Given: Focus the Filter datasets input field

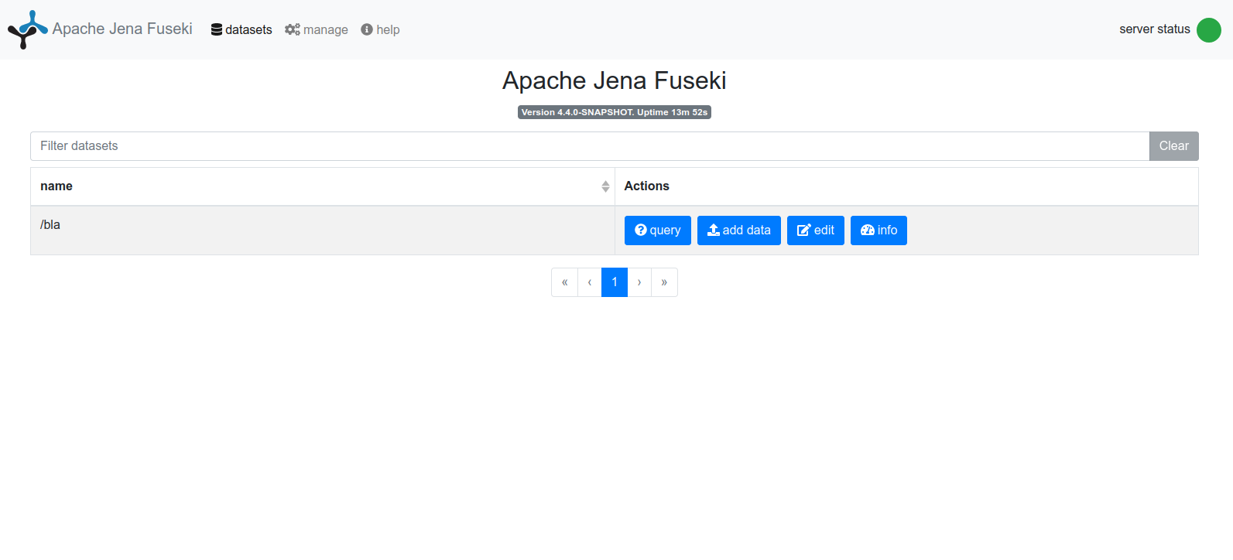Looking at the screenshot, I should click(x=590, y=146).
